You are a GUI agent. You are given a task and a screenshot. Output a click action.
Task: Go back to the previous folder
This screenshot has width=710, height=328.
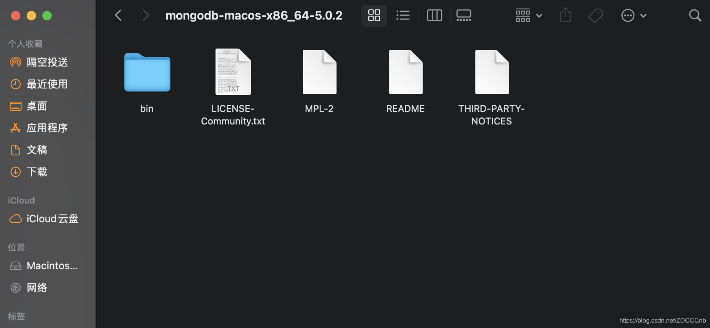click(118, 16)
